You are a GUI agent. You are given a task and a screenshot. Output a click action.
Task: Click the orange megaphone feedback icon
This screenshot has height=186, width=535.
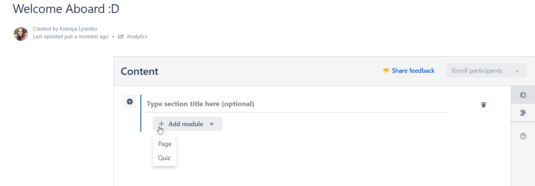point(387,71)
